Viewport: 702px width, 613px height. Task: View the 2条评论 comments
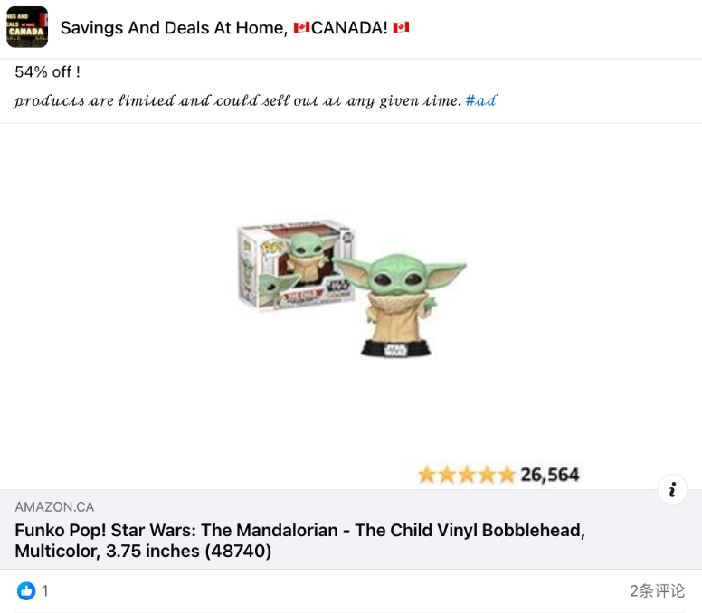pyautogui.click(x=658, y=590)
